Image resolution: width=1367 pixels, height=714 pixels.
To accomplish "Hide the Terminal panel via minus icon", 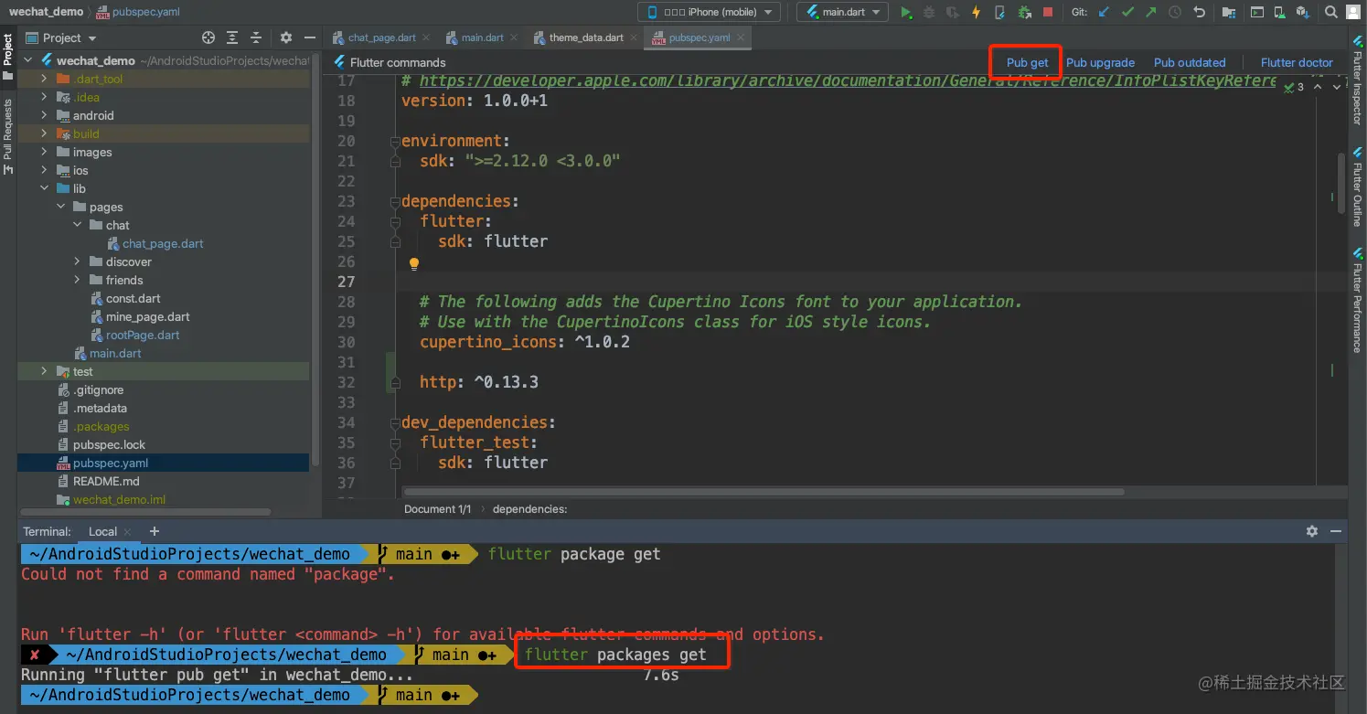I will [1337, 531].
